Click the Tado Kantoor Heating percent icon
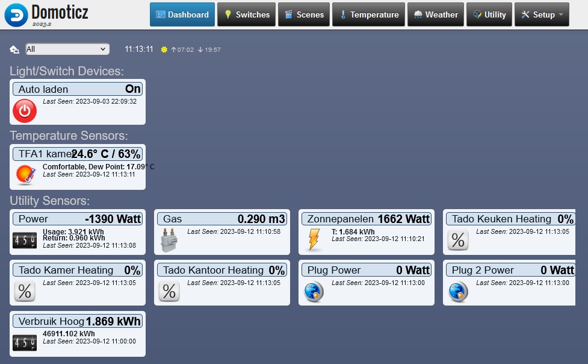The width and height of the screenshot is (588, 364). pyautogui.click(x=169, y=291)
